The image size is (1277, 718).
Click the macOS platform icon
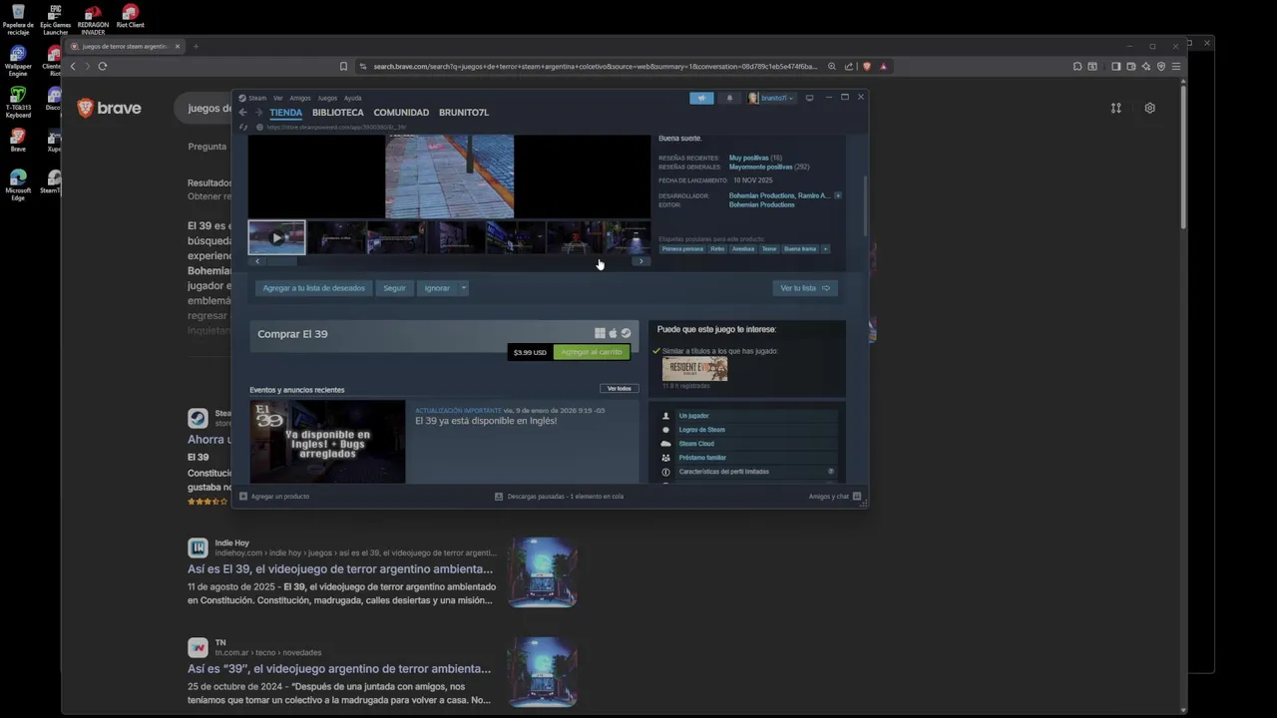coord(613,333)
